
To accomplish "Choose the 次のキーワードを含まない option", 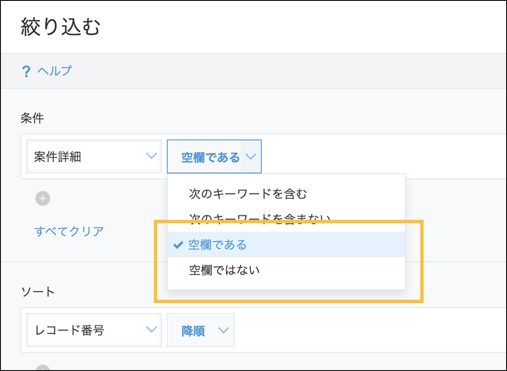I will [260, 218].
